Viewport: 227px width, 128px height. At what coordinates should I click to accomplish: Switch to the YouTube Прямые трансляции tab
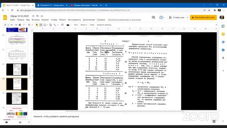point(86,5)
